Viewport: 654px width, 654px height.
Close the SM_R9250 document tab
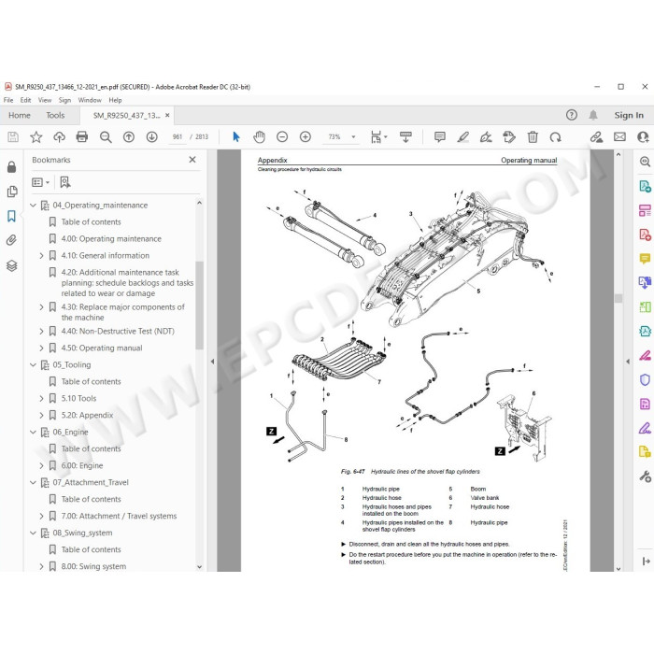[x=167, y=115]
